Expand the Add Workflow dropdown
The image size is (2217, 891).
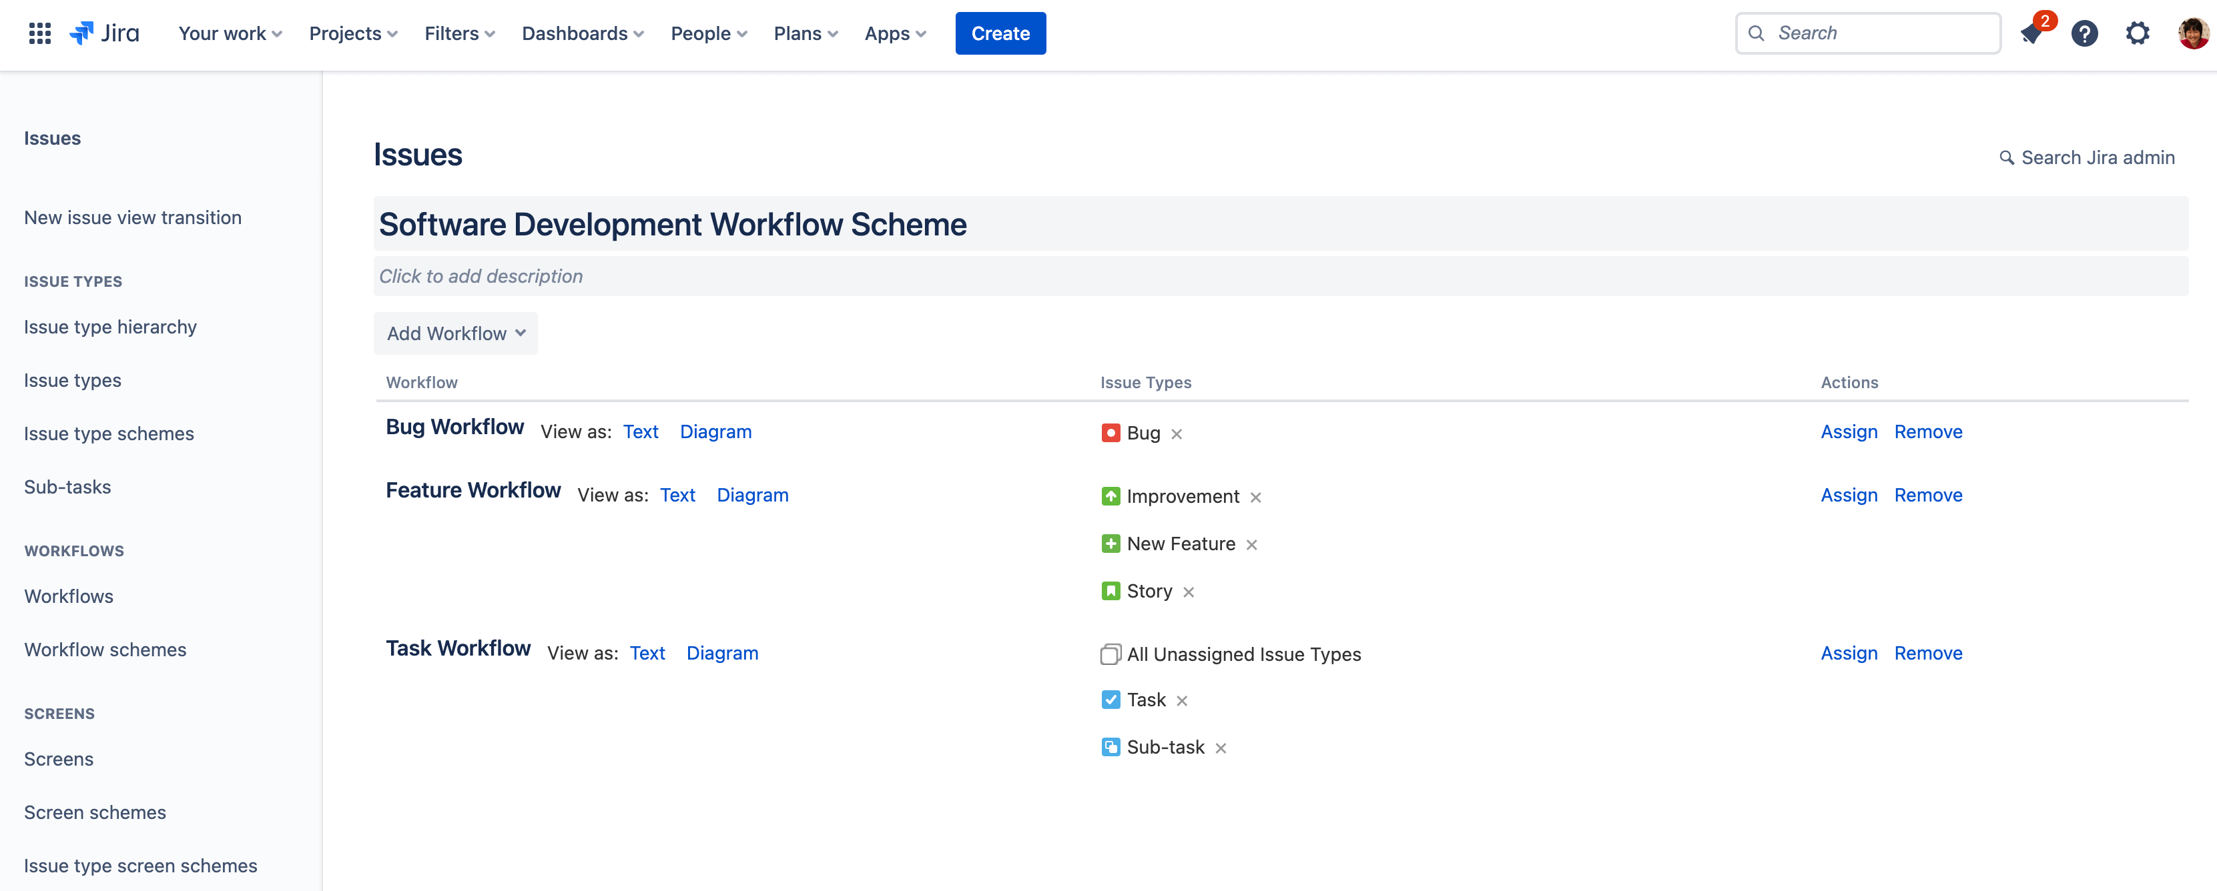click(455, 333)
